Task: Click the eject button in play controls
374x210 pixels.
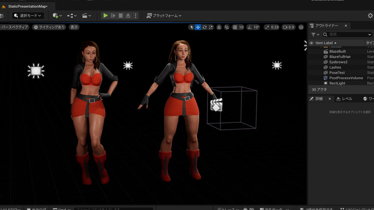Action: [x=128, y=16]
